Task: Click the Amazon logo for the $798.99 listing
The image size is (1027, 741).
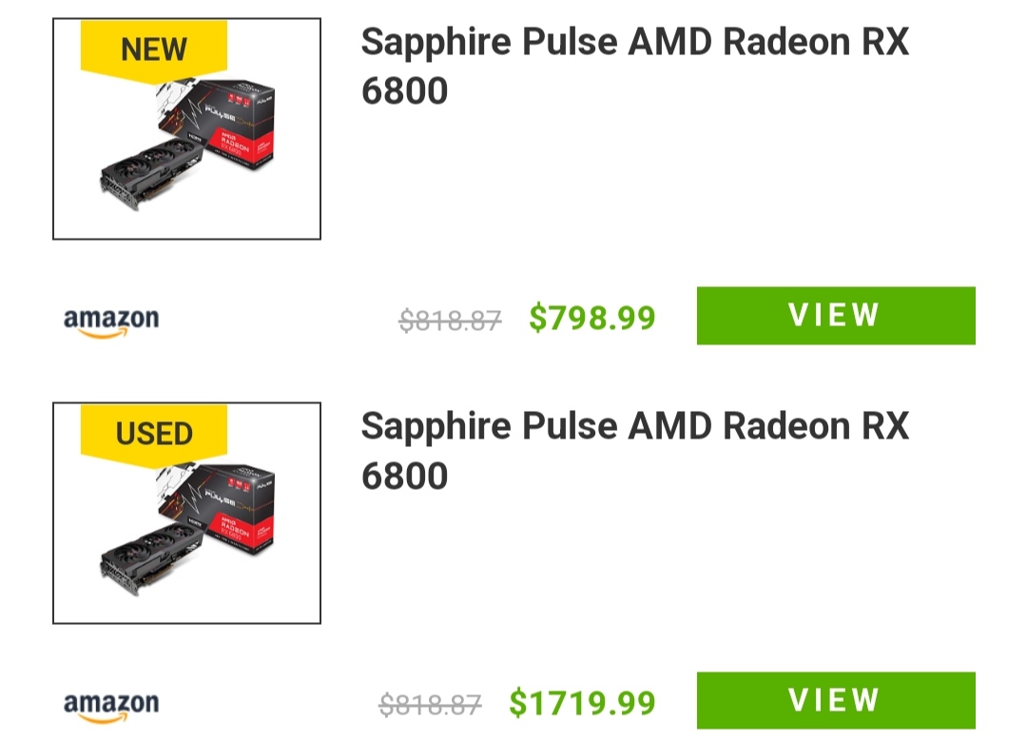Action: (x=111, y=321)
